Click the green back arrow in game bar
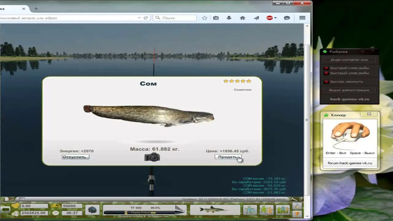393x221 pixels. pyautogui.click(x=5, y=210)
